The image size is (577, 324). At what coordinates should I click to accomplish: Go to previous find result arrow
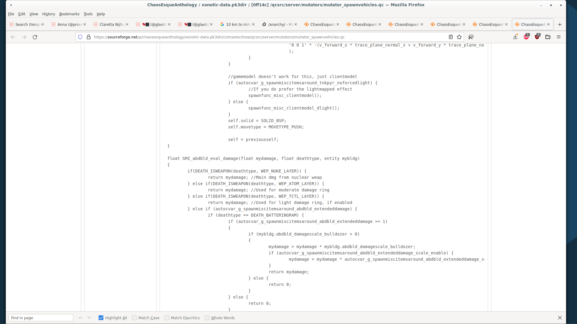(80, 318)
